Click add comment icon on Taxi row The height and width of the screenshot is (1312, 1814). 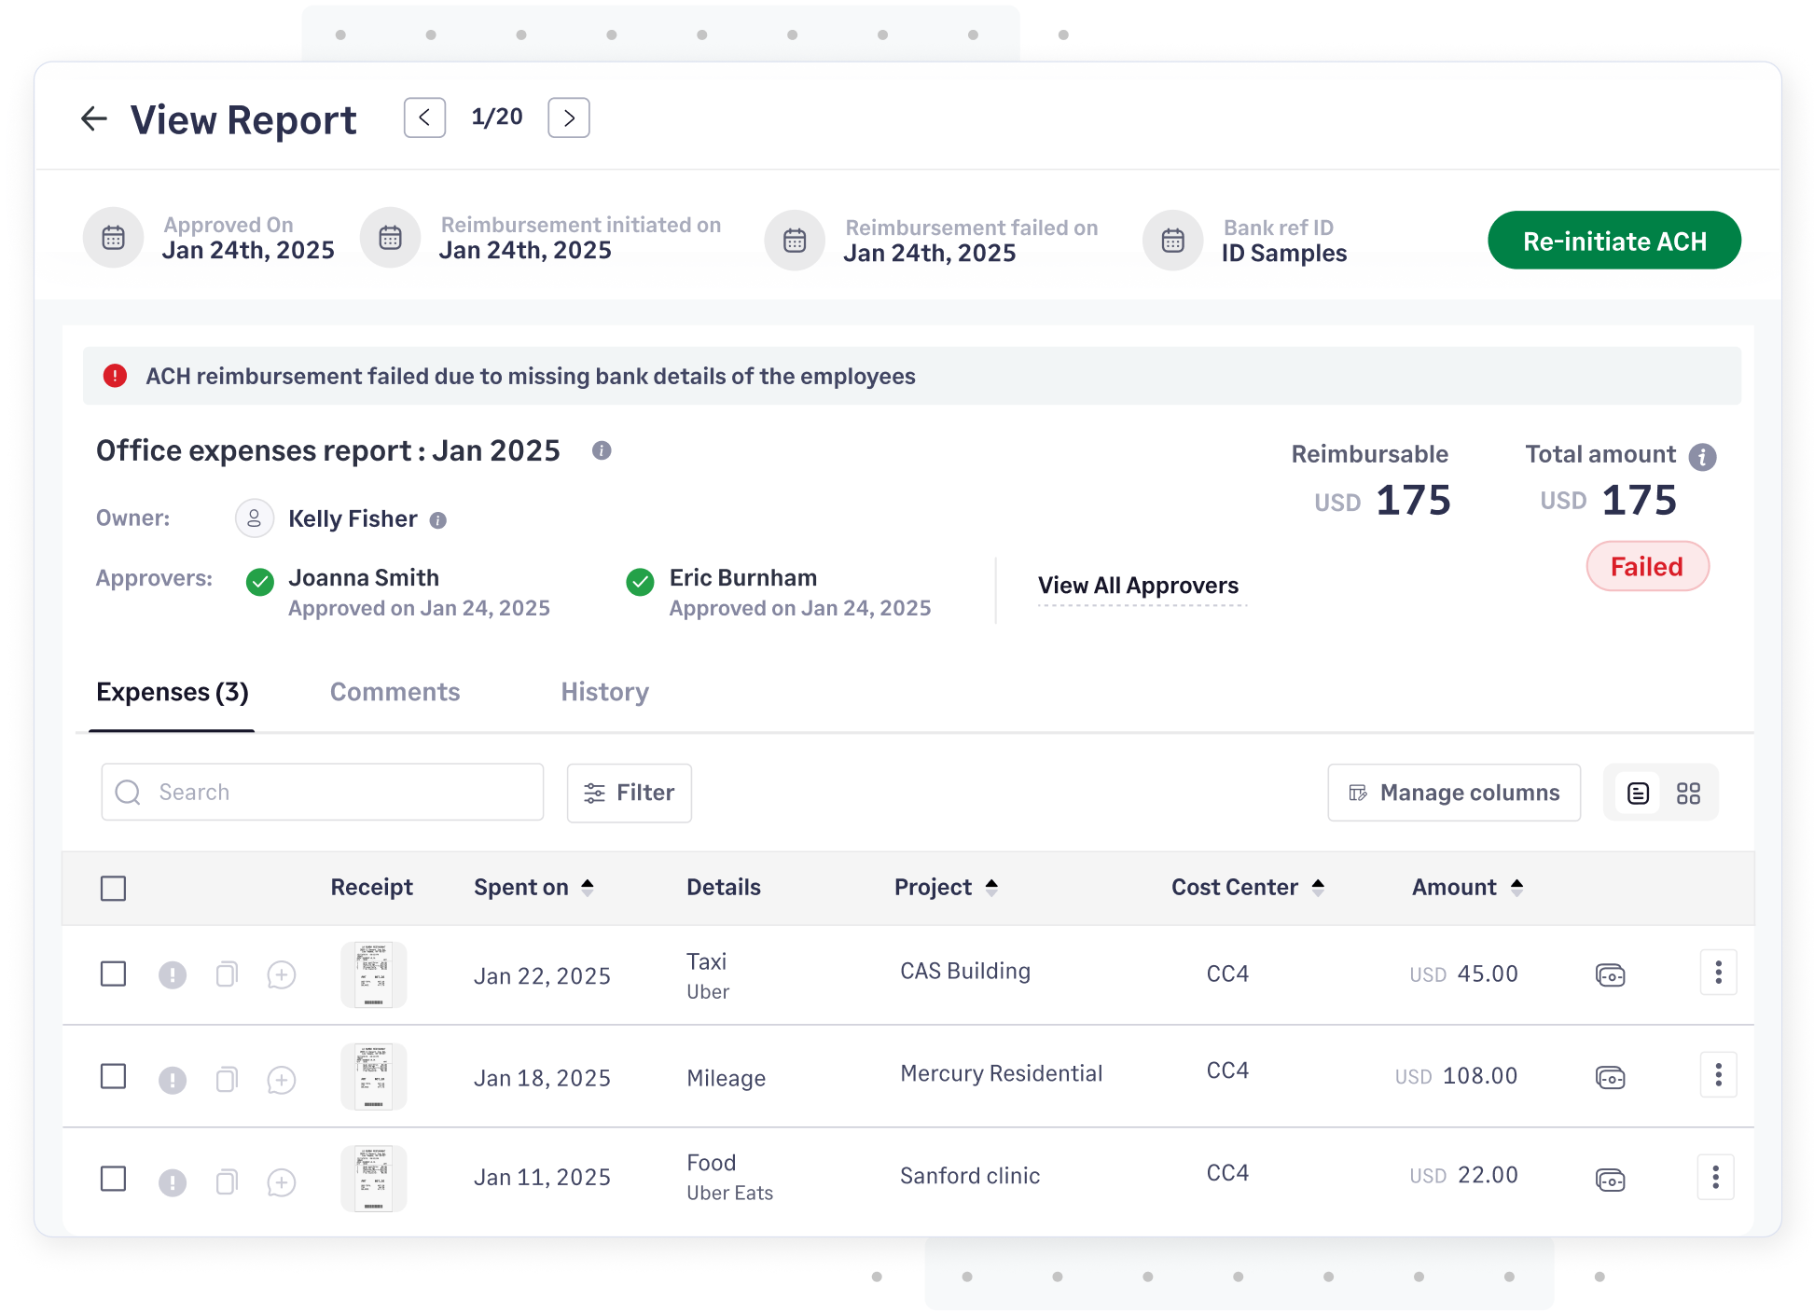point(281,975)
